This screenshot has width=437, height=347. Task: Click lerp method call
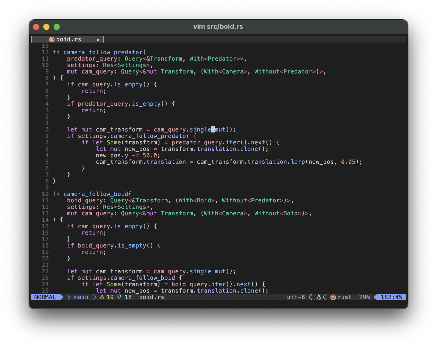(x=298, y=162)
